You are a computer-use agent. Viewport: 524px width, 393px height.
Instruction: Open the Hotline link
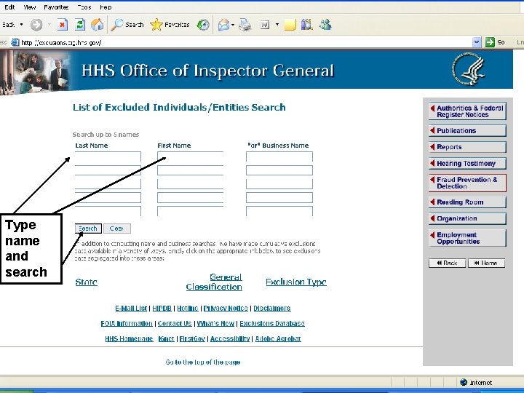tap(188, 308)
